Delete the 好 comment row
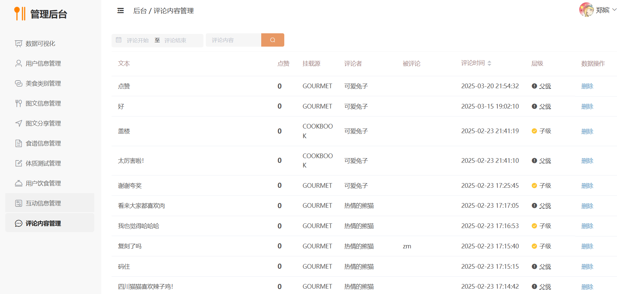The image size is (622, 294). point(587,107)
